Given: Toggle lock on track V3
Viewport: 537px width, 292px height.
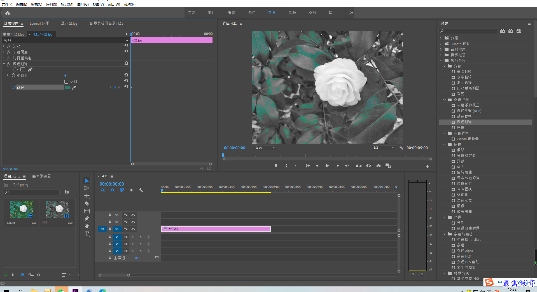Looking at the screenshot, I should (x=110, y=215).
